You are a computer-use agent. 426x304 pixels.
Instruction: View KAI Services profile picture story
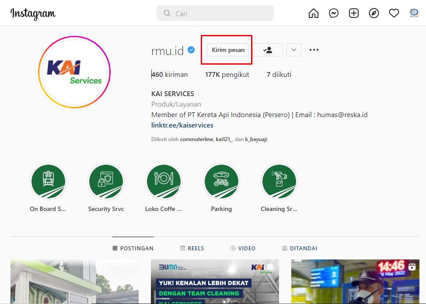[x=74, y=72]
